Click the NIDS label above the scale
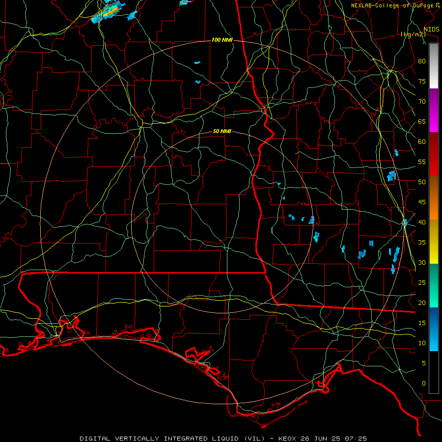This screenshot has height=442, width=442. pyautogui.click(x=432, y=29)
